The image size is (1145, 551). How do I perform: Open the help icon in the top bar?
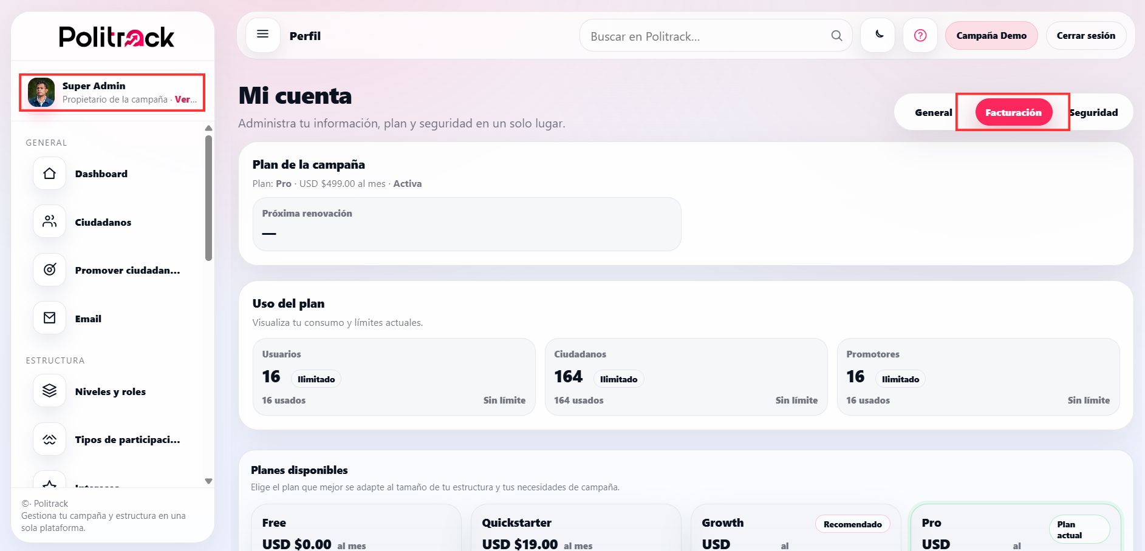click(x=920, y=35)
